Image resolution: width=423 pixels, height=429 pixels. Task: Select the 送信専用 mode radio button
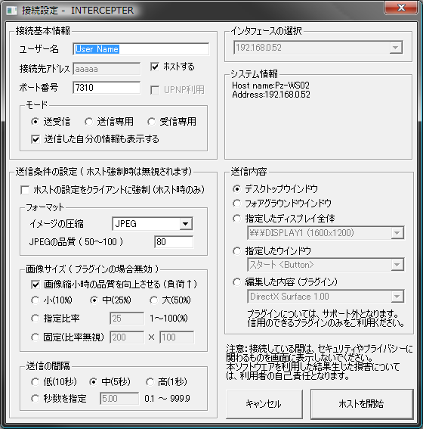pyautogui.click(x=88, y=122)
